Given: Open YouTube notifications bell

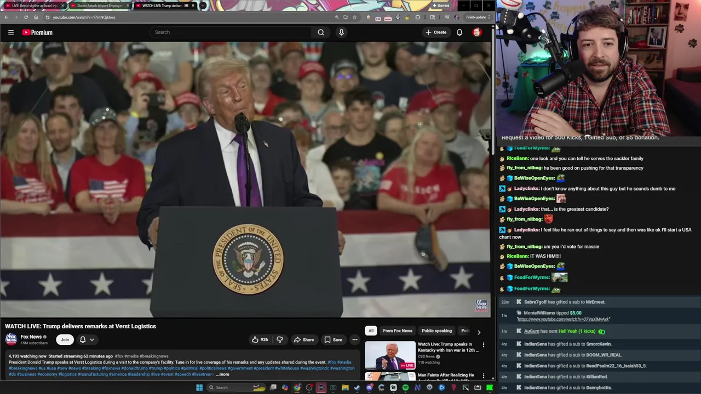Looking at the screenshot, I should coord(459,32).
